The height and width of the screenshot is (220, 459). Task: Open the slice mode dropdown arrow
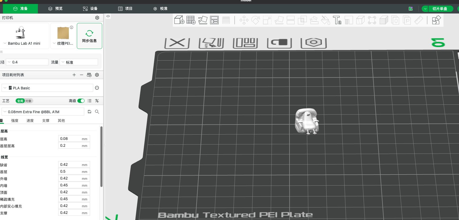[x=425, y=9]
